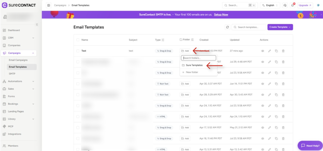The width and height of the screenshot is (323, 151).
Task: Choose Sure Templates folder from list
Action: coord(198,65)
